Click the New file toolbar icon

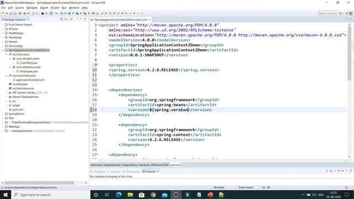click(3, 13)
